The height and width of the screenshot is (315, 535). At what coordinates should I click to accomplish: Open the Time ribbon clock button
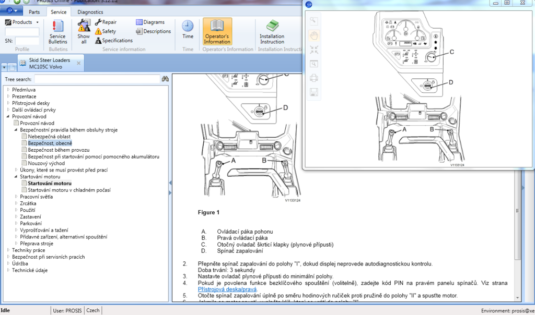coord(188,30)
